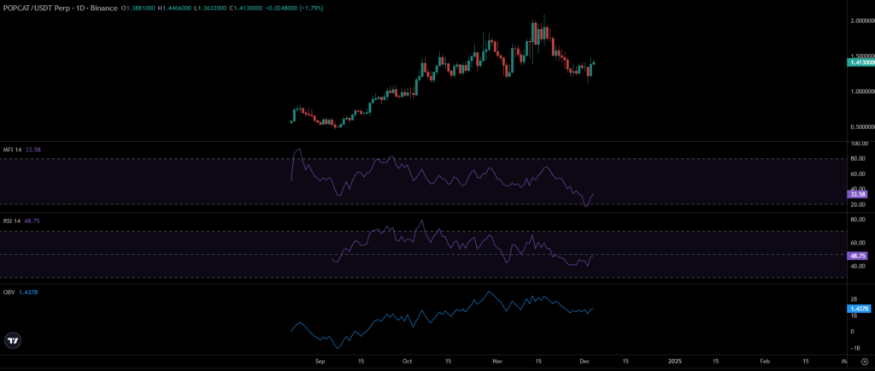Click the Nov label on time axis

[496, 361]
